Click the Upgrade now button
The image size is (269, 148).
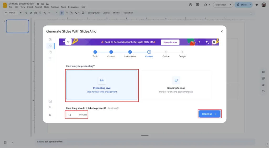[170, 42]
